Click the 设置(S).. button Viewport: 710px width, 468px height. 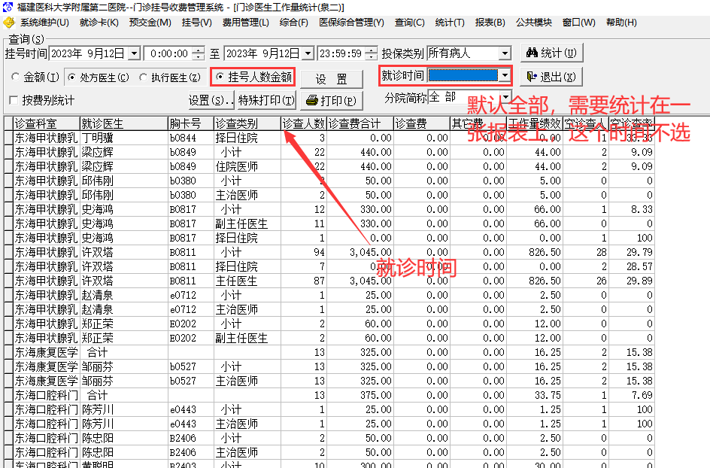pyautogui.click(x=211, y=100)
